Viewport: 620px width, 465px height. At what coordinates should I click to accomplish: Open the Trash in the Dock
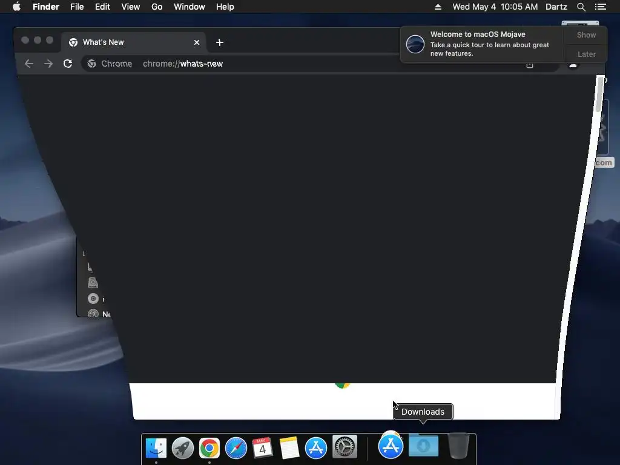(459, 445)
